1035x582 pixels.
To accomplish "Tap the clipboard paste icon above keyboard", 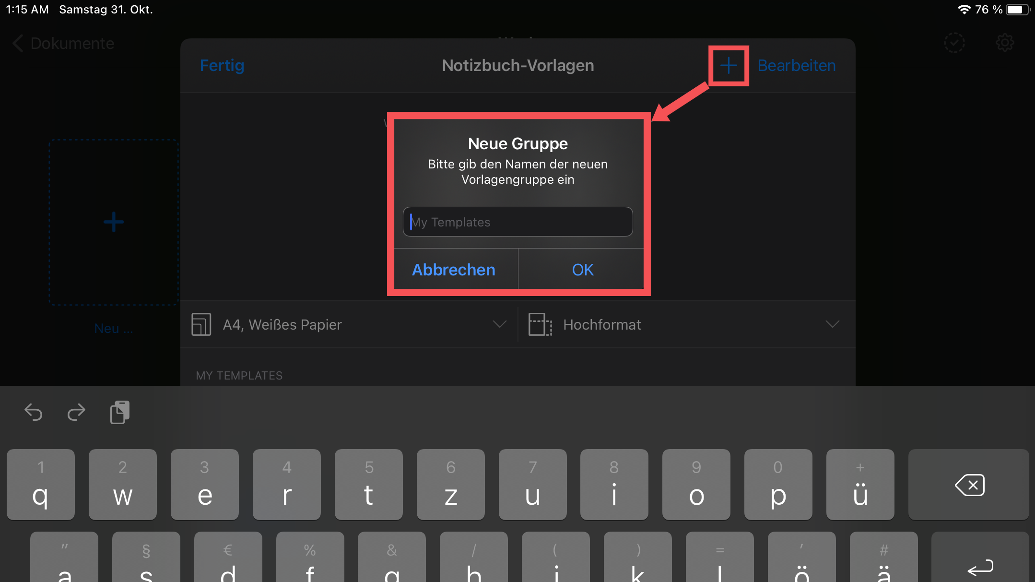I will coord(119,412).
